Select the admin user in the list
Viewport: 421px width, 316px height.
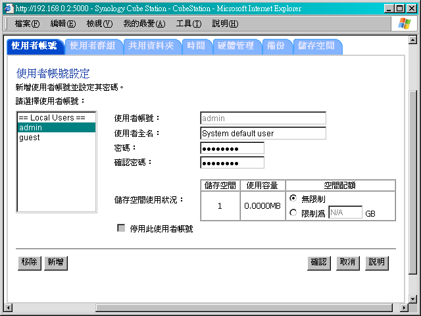[x=57, y=128]
